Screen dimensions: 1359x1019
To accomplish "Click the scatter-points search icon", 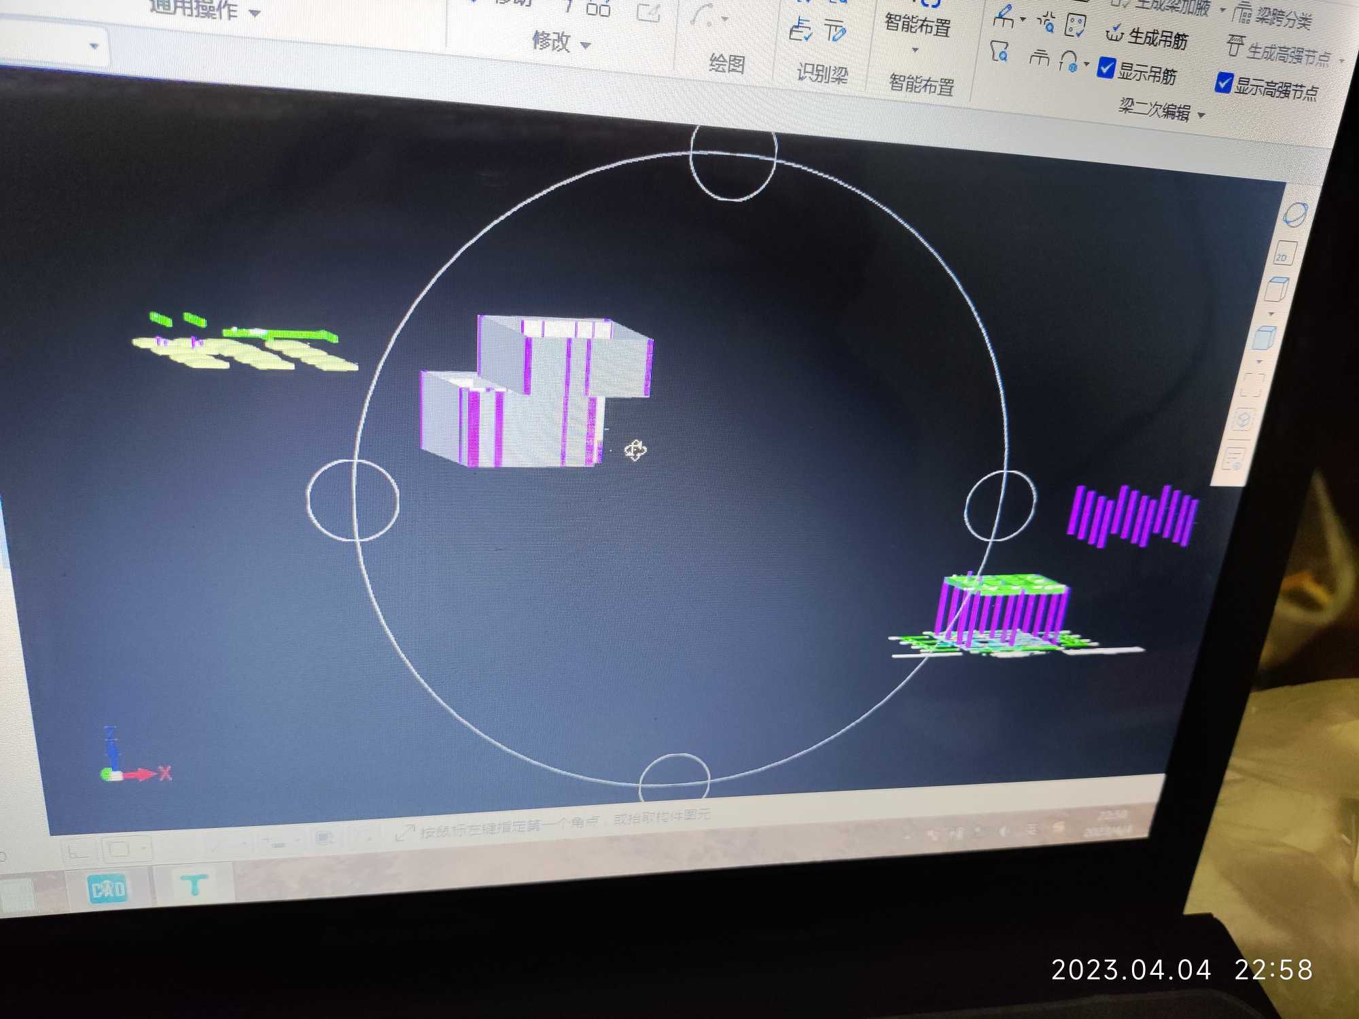I will click(x=1046, y=22).
